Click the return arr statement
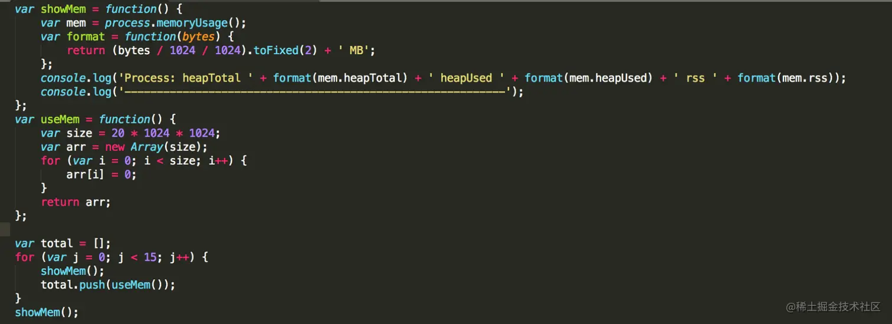 tap(76, 202)
